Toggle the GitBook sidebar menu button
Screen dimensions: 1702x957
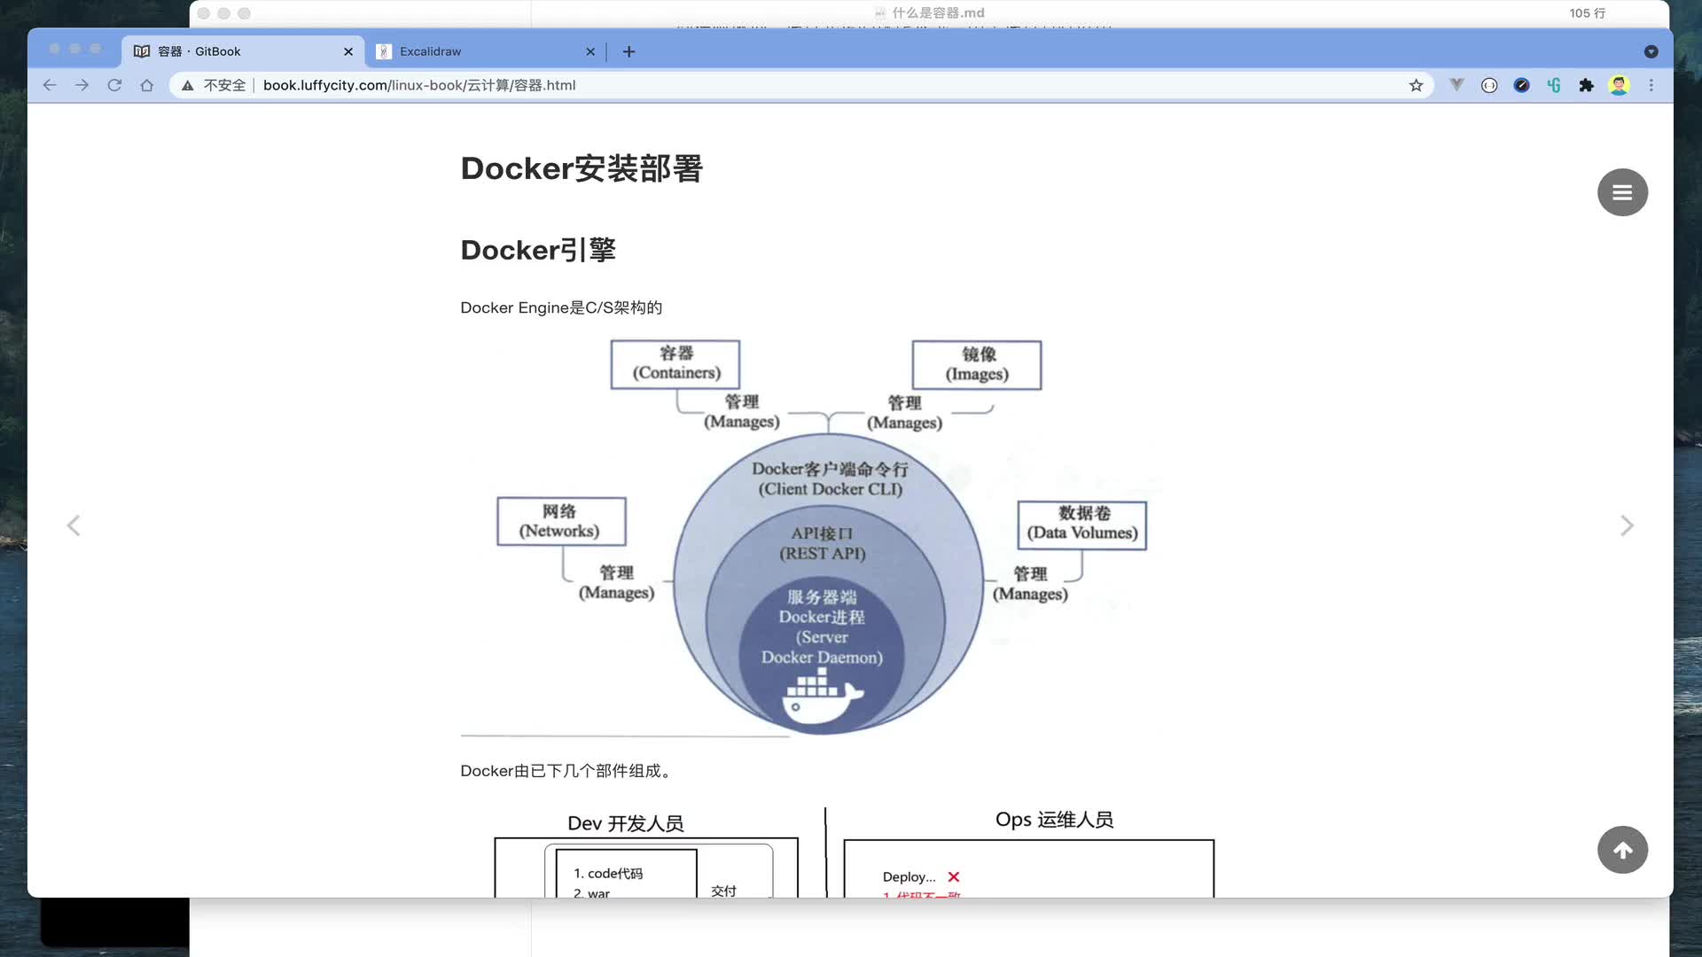[1622, 192]
